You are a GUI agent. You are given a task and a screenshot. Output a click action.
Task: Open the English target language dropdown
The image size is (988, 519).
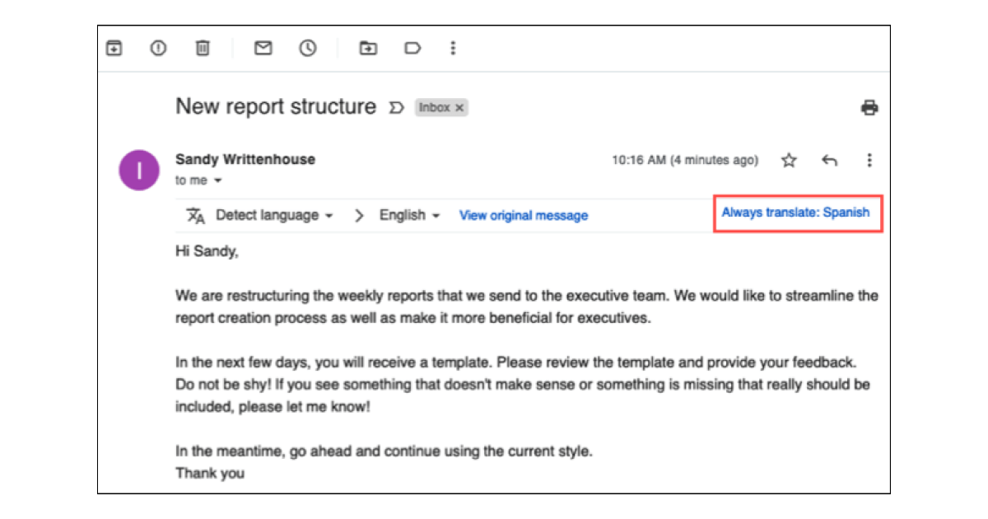409,216
